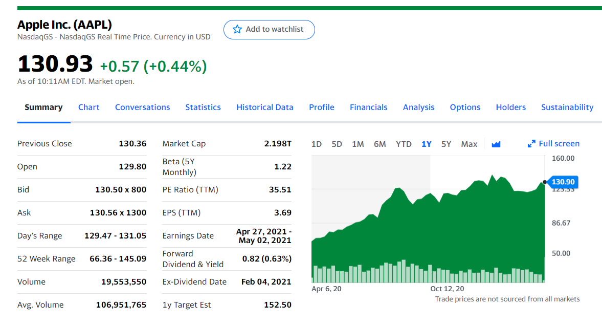Click the Oct 12, 20 axis label

[447, 289]
